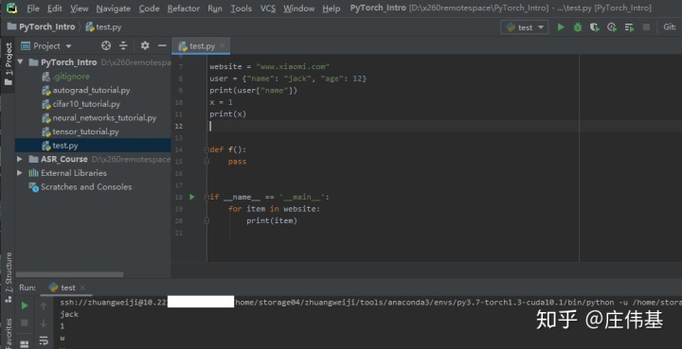Click the locate/scroll-from-source target icon
This screenshot has height=349, width=682.
[x=106, y=45]
